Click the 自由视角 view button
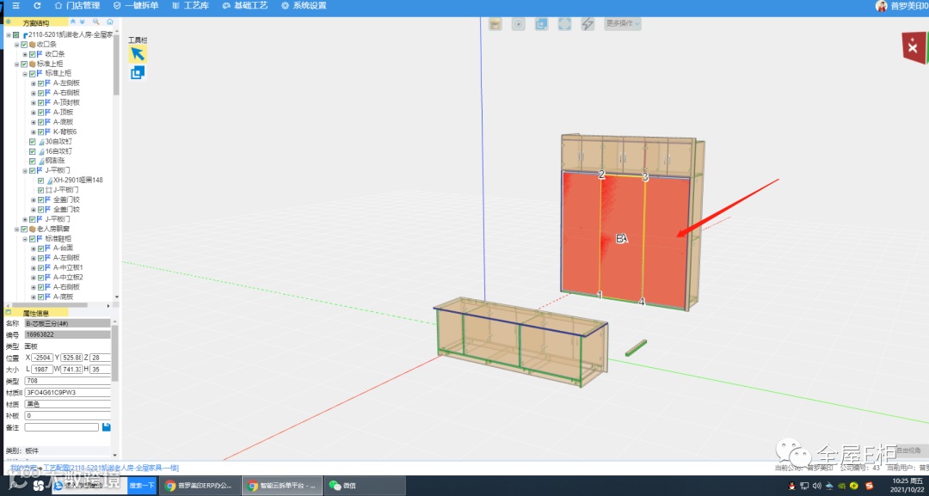 908,451
